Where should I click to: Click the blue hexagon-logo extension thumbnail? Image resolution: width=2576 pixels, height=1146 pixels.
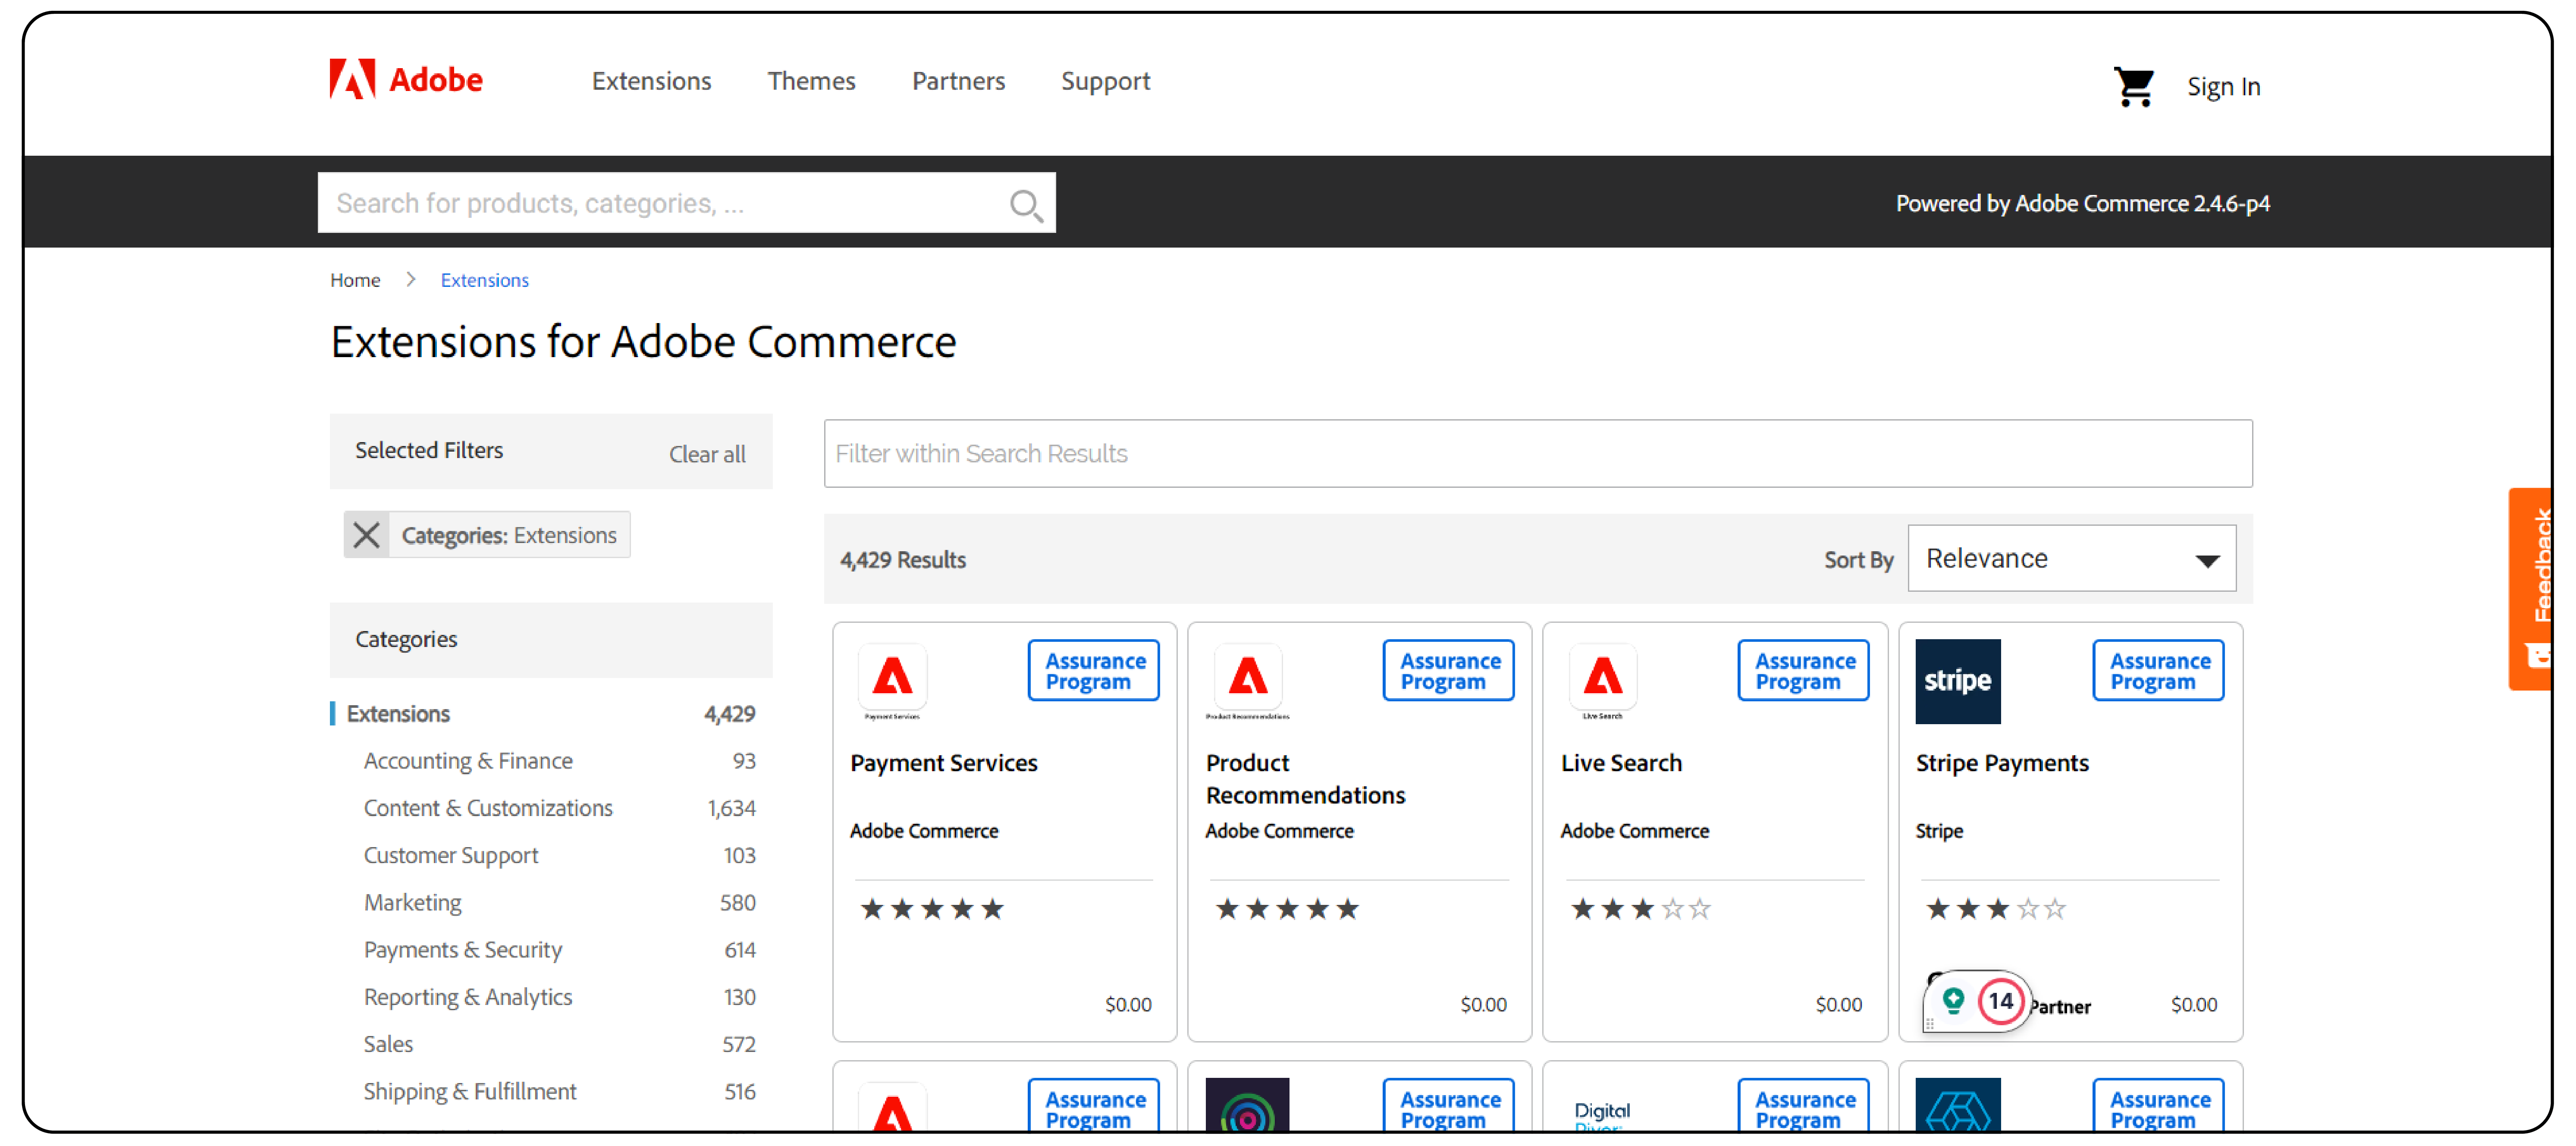tap(1957, 1105)
